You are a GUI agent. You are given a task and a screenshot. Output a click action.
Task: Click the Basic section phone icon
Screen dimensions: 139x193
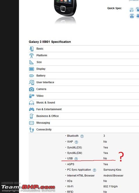point(31,49)
